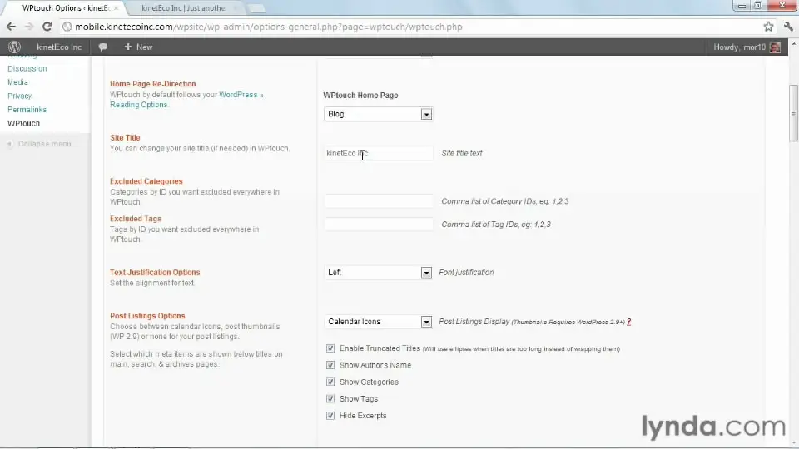This screenshot has height=449, width=799.
Task: Click the Collapse menu arrow icon
Action: click(x=9, y=144)
